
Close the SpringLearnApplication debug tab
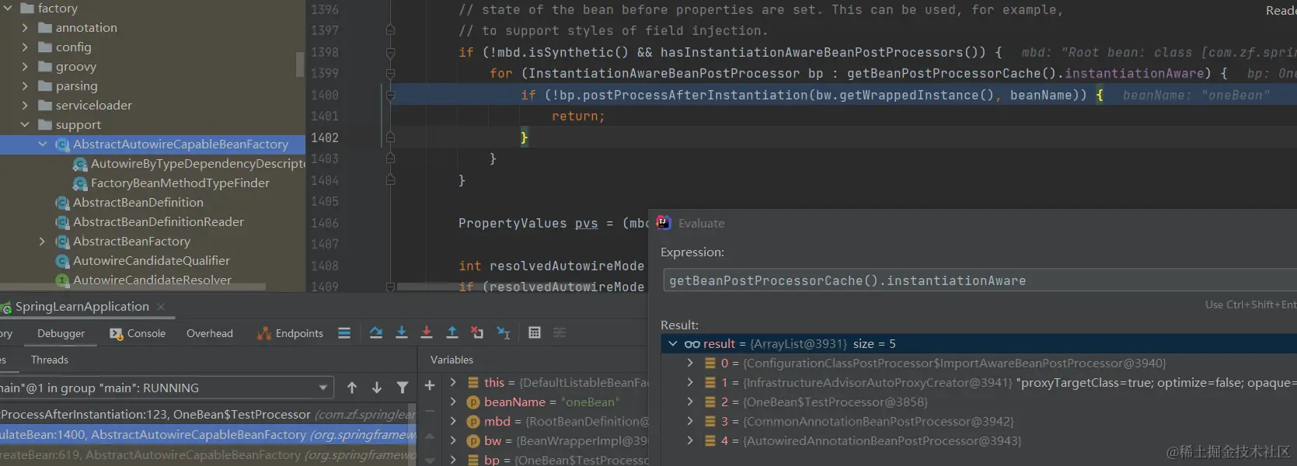(161, 307)
